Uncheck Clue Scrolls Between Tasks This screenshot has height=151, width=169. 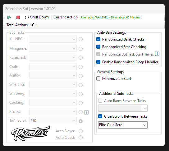(x=100, y=116)
